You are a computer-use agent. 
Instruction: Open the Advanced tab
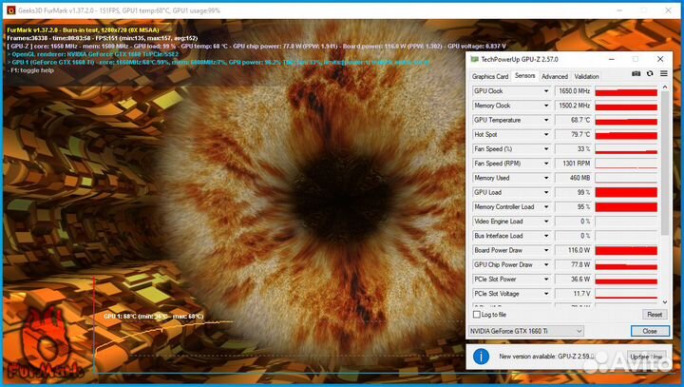click(555, 76)
